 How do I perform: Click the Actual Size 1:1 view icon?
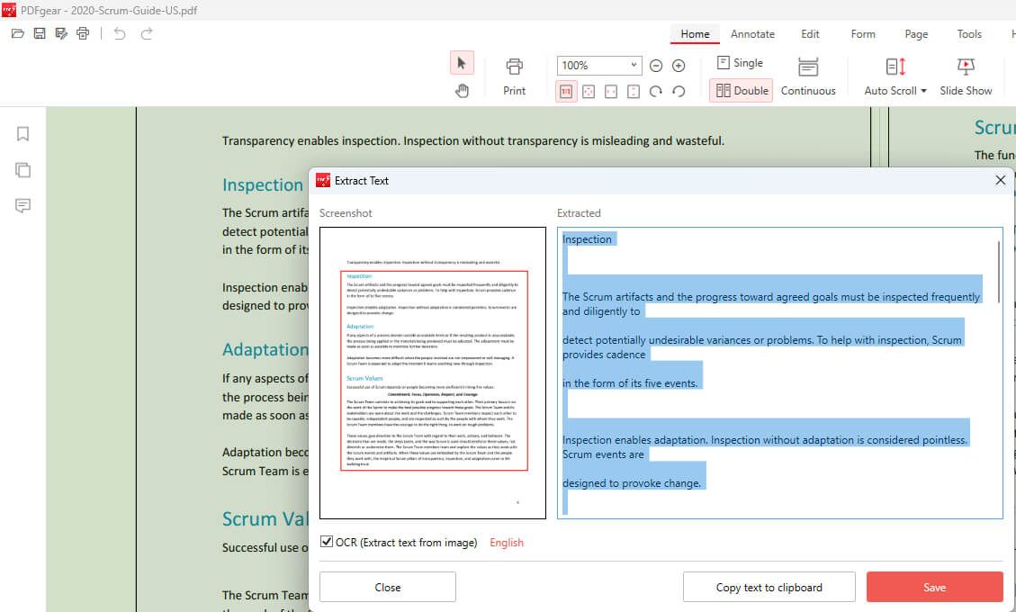[x=566, y=91]
